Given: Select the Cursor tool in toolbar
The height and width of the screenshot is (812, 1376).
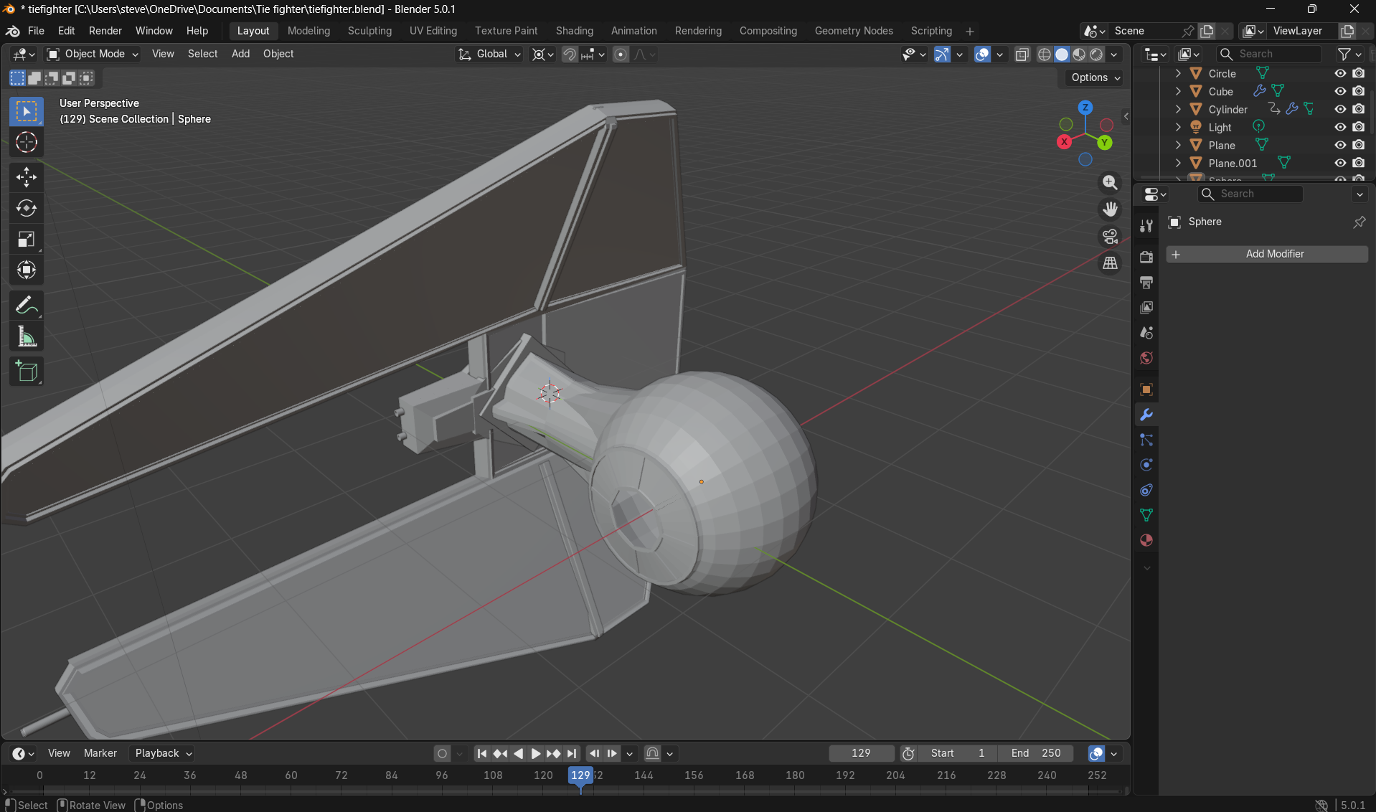Looking at the screenshot, I should point(27,142).
